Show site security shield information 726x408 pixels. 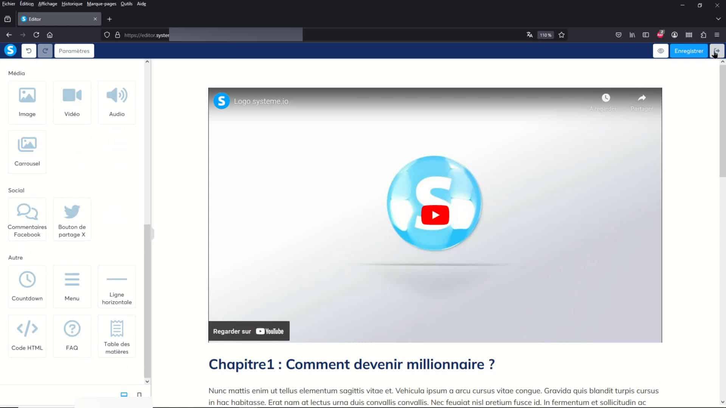[107, 35]
